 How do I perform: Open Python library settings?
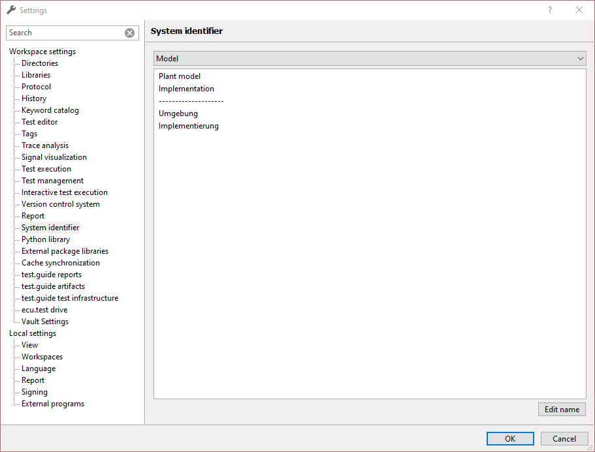click(46, 239)
